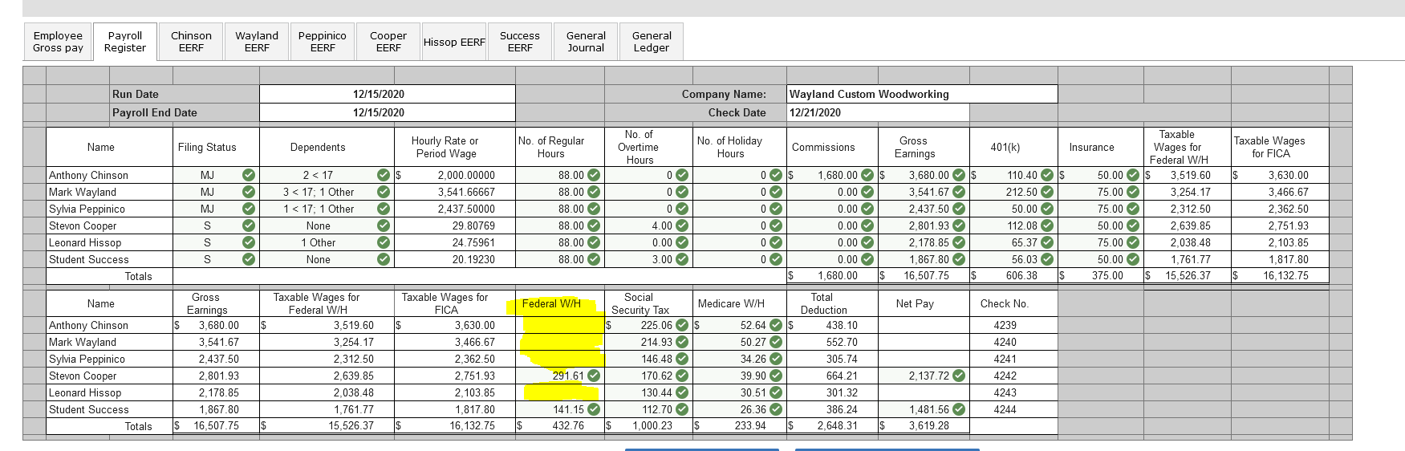Image resolution: width=1405 pixels, height=451 pixels.
Task: Click check mark beside Leonard Hissop's 75.00 insurance
Action: click(x=1133, y=242)
